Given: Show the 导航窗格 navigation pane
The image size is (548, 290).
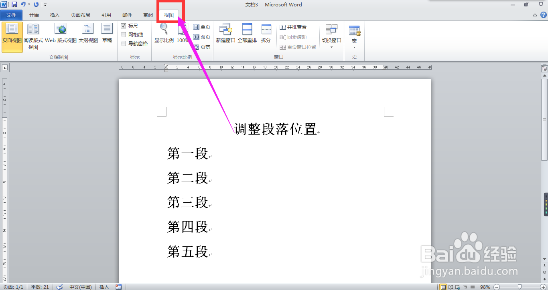Looking at the screenshot, I should click(123, 43).
